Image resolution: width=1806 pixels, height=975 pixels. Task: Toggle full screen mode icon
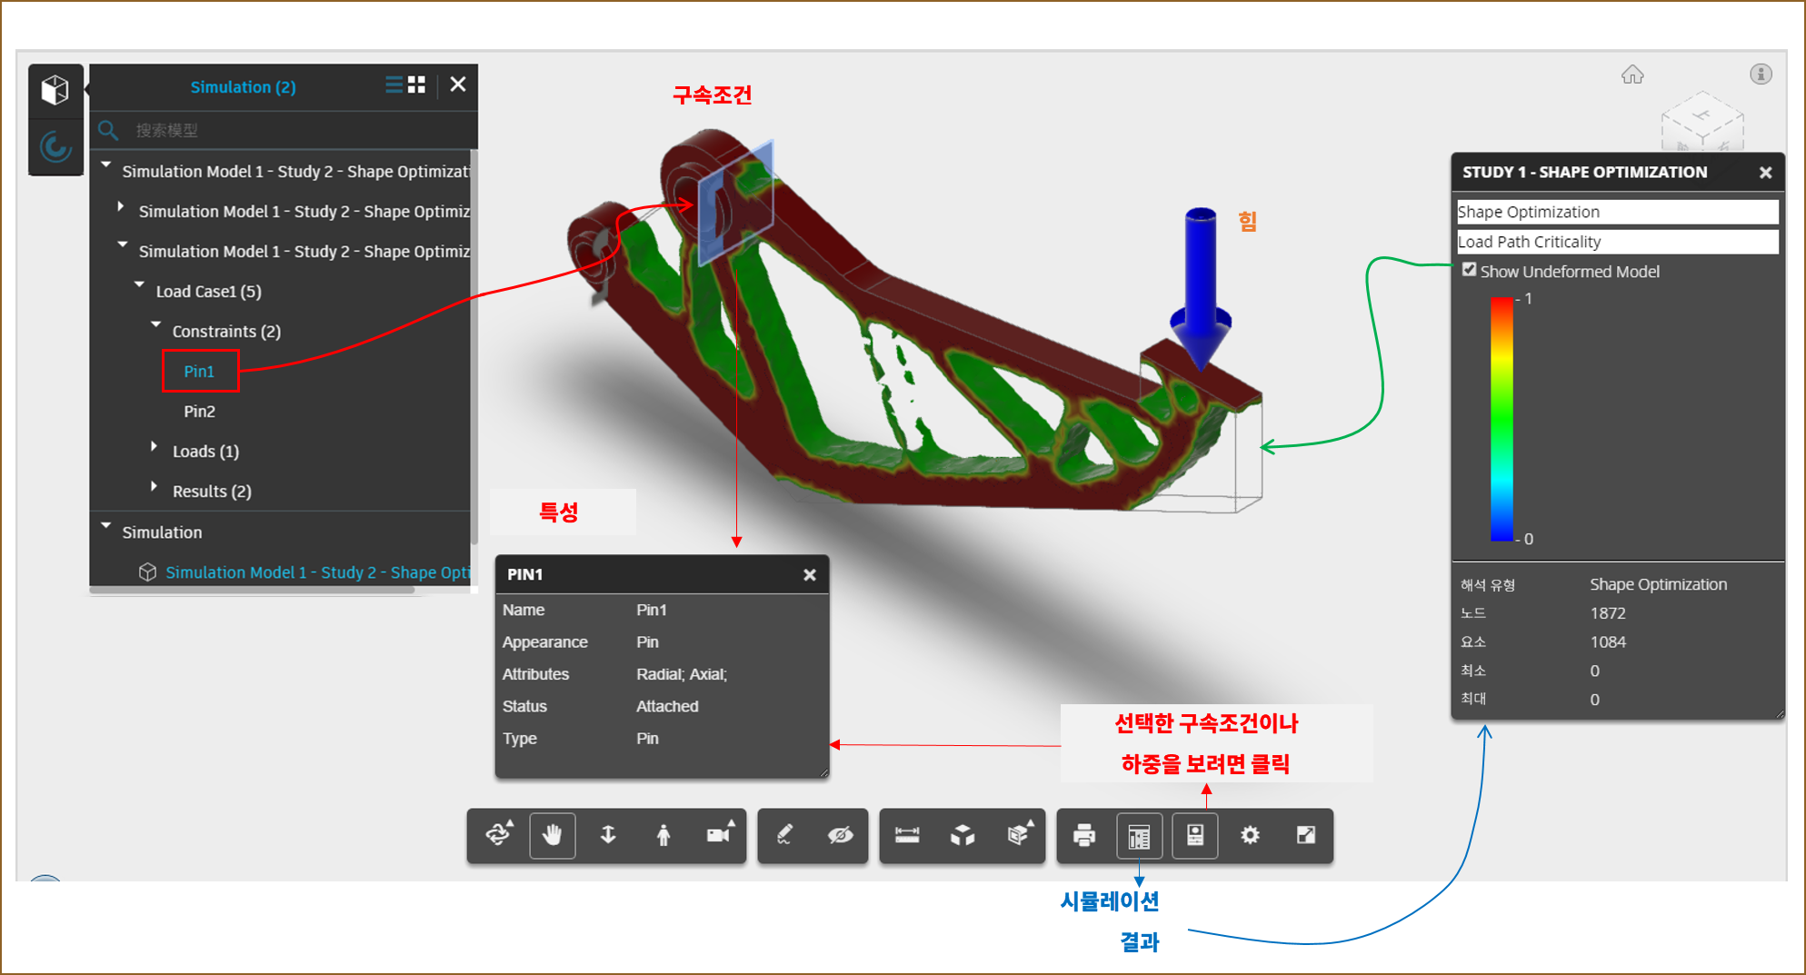[1306, 834]
